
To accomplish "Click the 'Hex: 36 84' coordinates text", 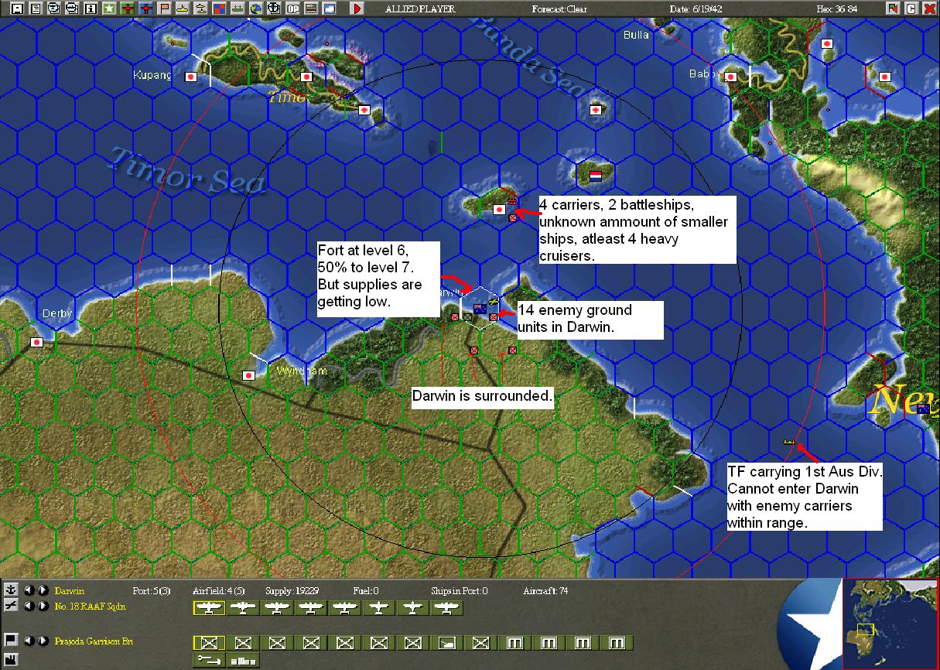I will [838, 9].
